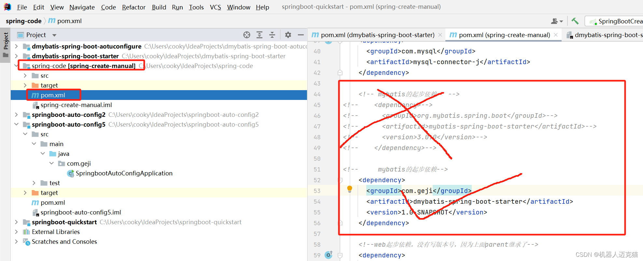Screen dimensions: 643x261
Task: Open Project panel settings gear
Action: coord(288,35)
